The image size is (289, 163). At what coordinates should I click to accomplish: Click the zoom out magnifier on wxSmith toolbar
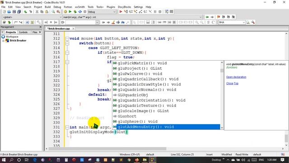coord(202,22)
